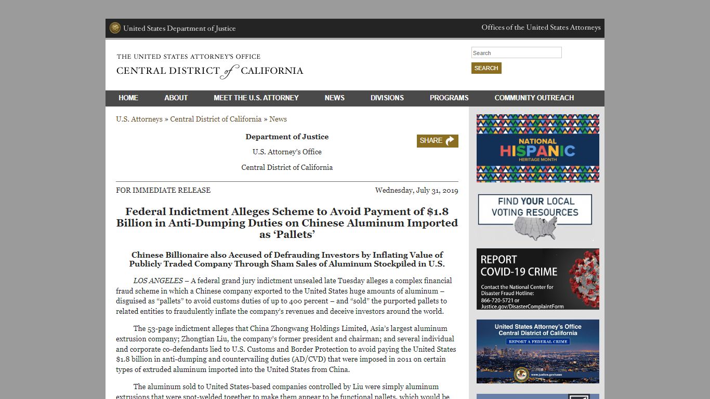Click the Federal Indictment Alleges Scheme headline
This screenshot has width=710, height=399.
tap(287, 223)
